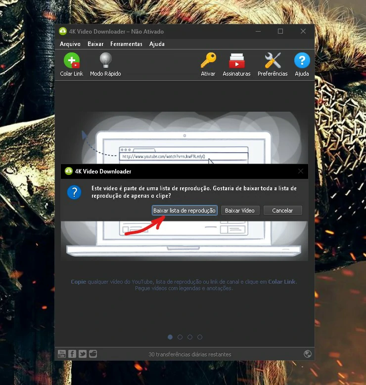366x385 pixels.
Task: Open the Ajuda menu in menu bar
Action: coord(157,44)
